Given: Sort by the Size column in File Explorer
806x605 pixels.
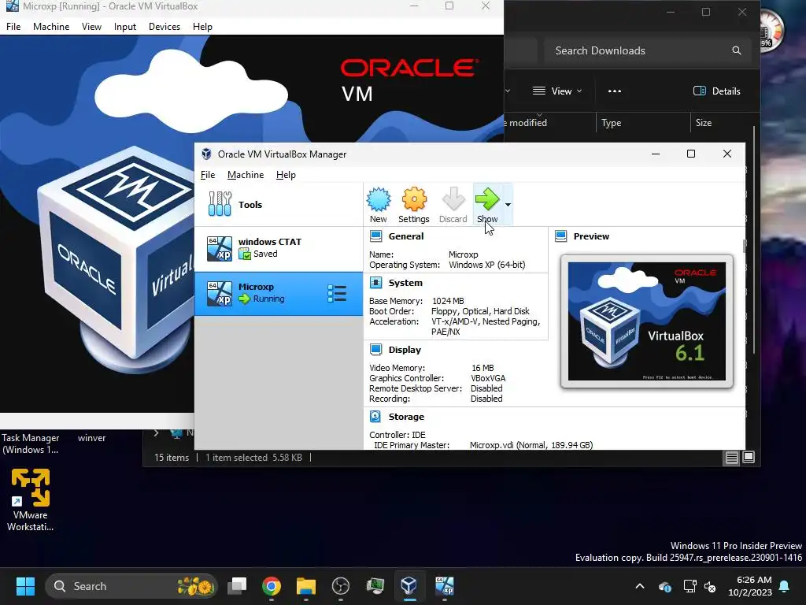Looking at the screenshot, I should [x=703, y=122].
